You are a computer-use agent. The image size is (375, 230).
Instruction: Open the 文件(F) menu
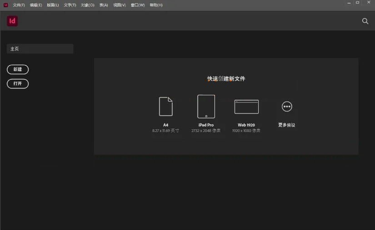point(19,5)
